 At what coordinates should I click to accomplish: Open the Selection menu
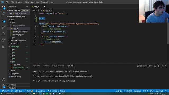click(x=19, y=2)
